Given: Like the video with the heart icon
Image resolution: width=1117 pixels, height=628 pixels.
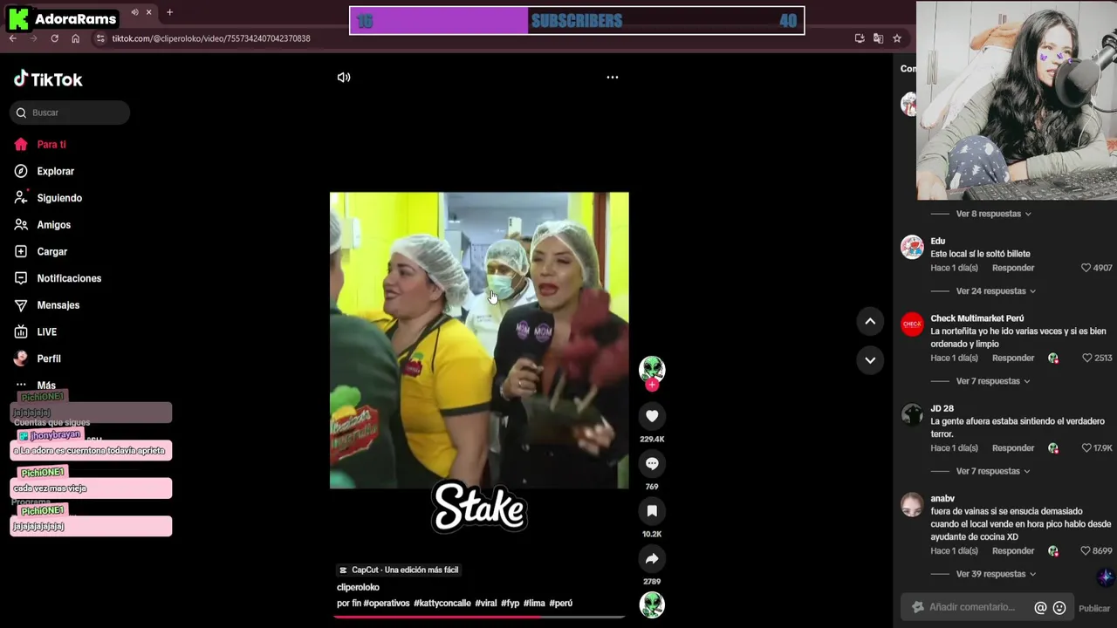Looking at the screenshot, I should [x=652, y=416].
